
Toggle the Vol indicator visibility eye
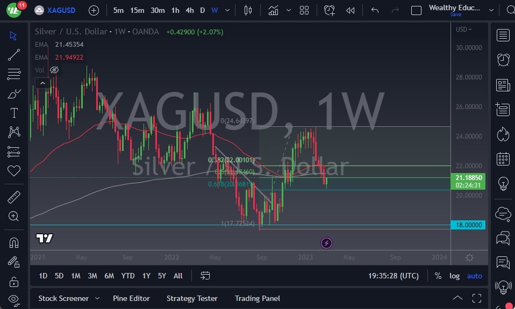click(54, 70)
